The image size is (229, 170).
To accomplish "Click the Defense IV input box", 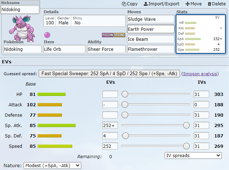I will click(x=201, y=115).
